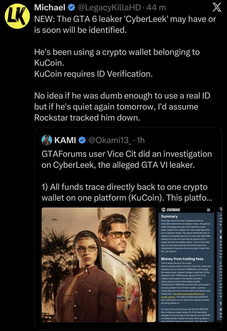Image resolution: width=227 pixels, height=331 pixels.
Task: Click the 44 m timestamp
Action: pos(156,8)
